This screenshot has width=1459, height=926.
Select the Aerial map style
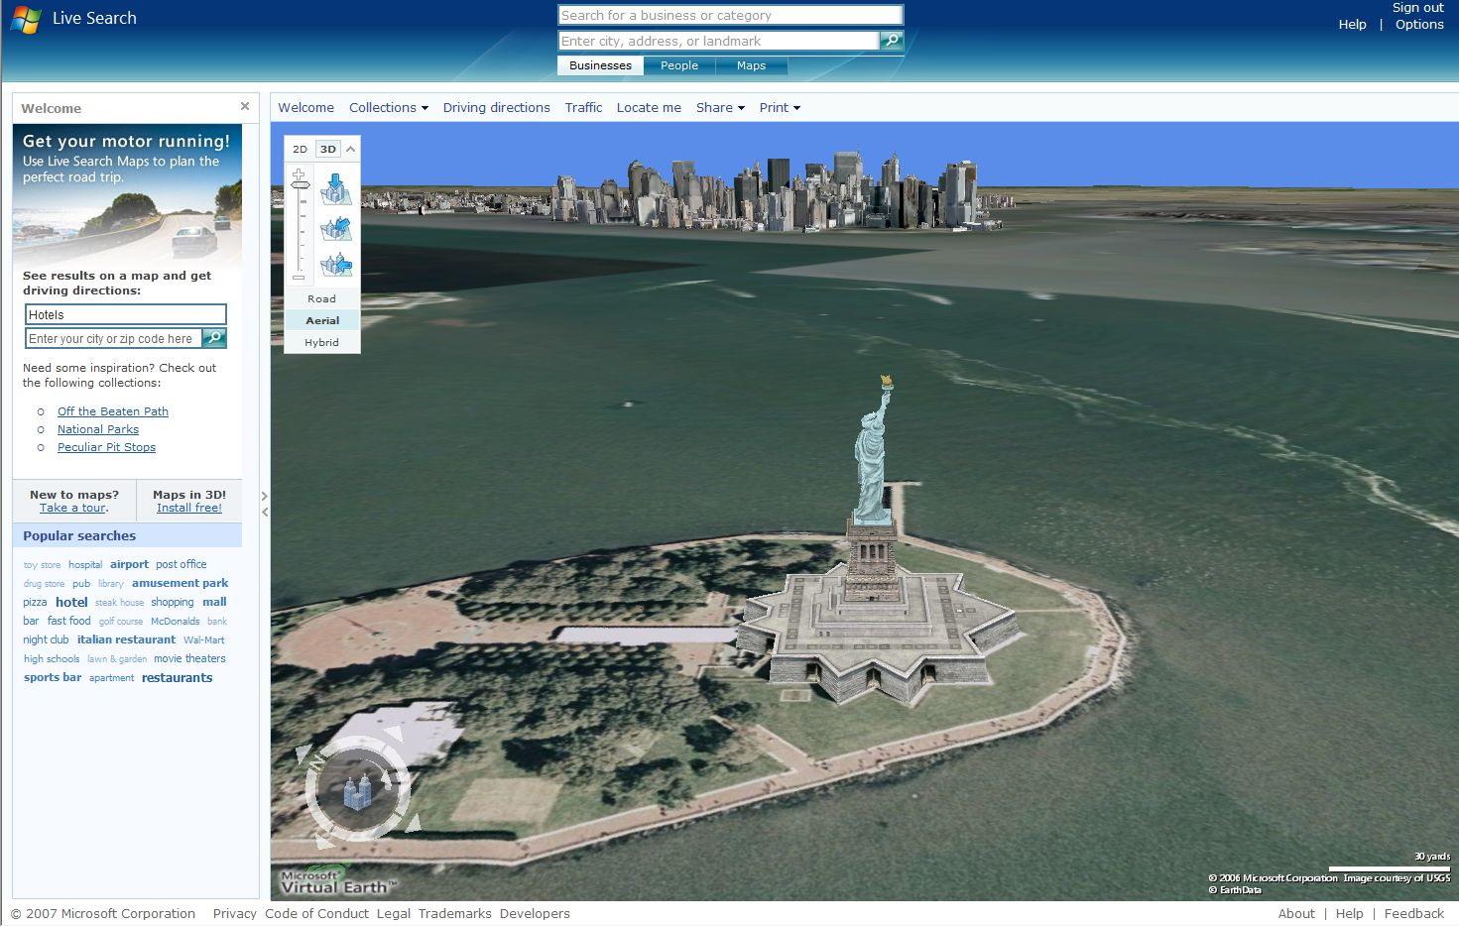pyautogui.click(x=321, y=320)
